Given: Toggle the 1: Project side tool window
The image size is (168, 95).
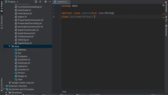Looking at the screenshot, I should coord(2,6).
